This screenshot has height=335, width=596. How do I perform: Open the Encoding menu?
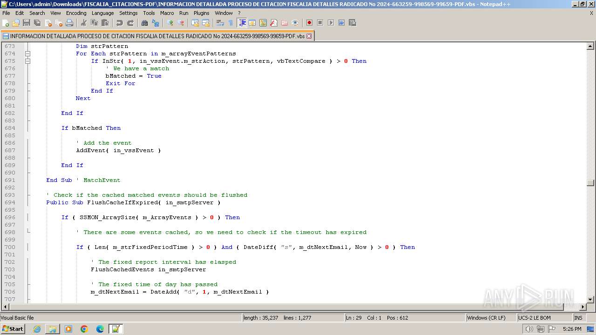76,13
